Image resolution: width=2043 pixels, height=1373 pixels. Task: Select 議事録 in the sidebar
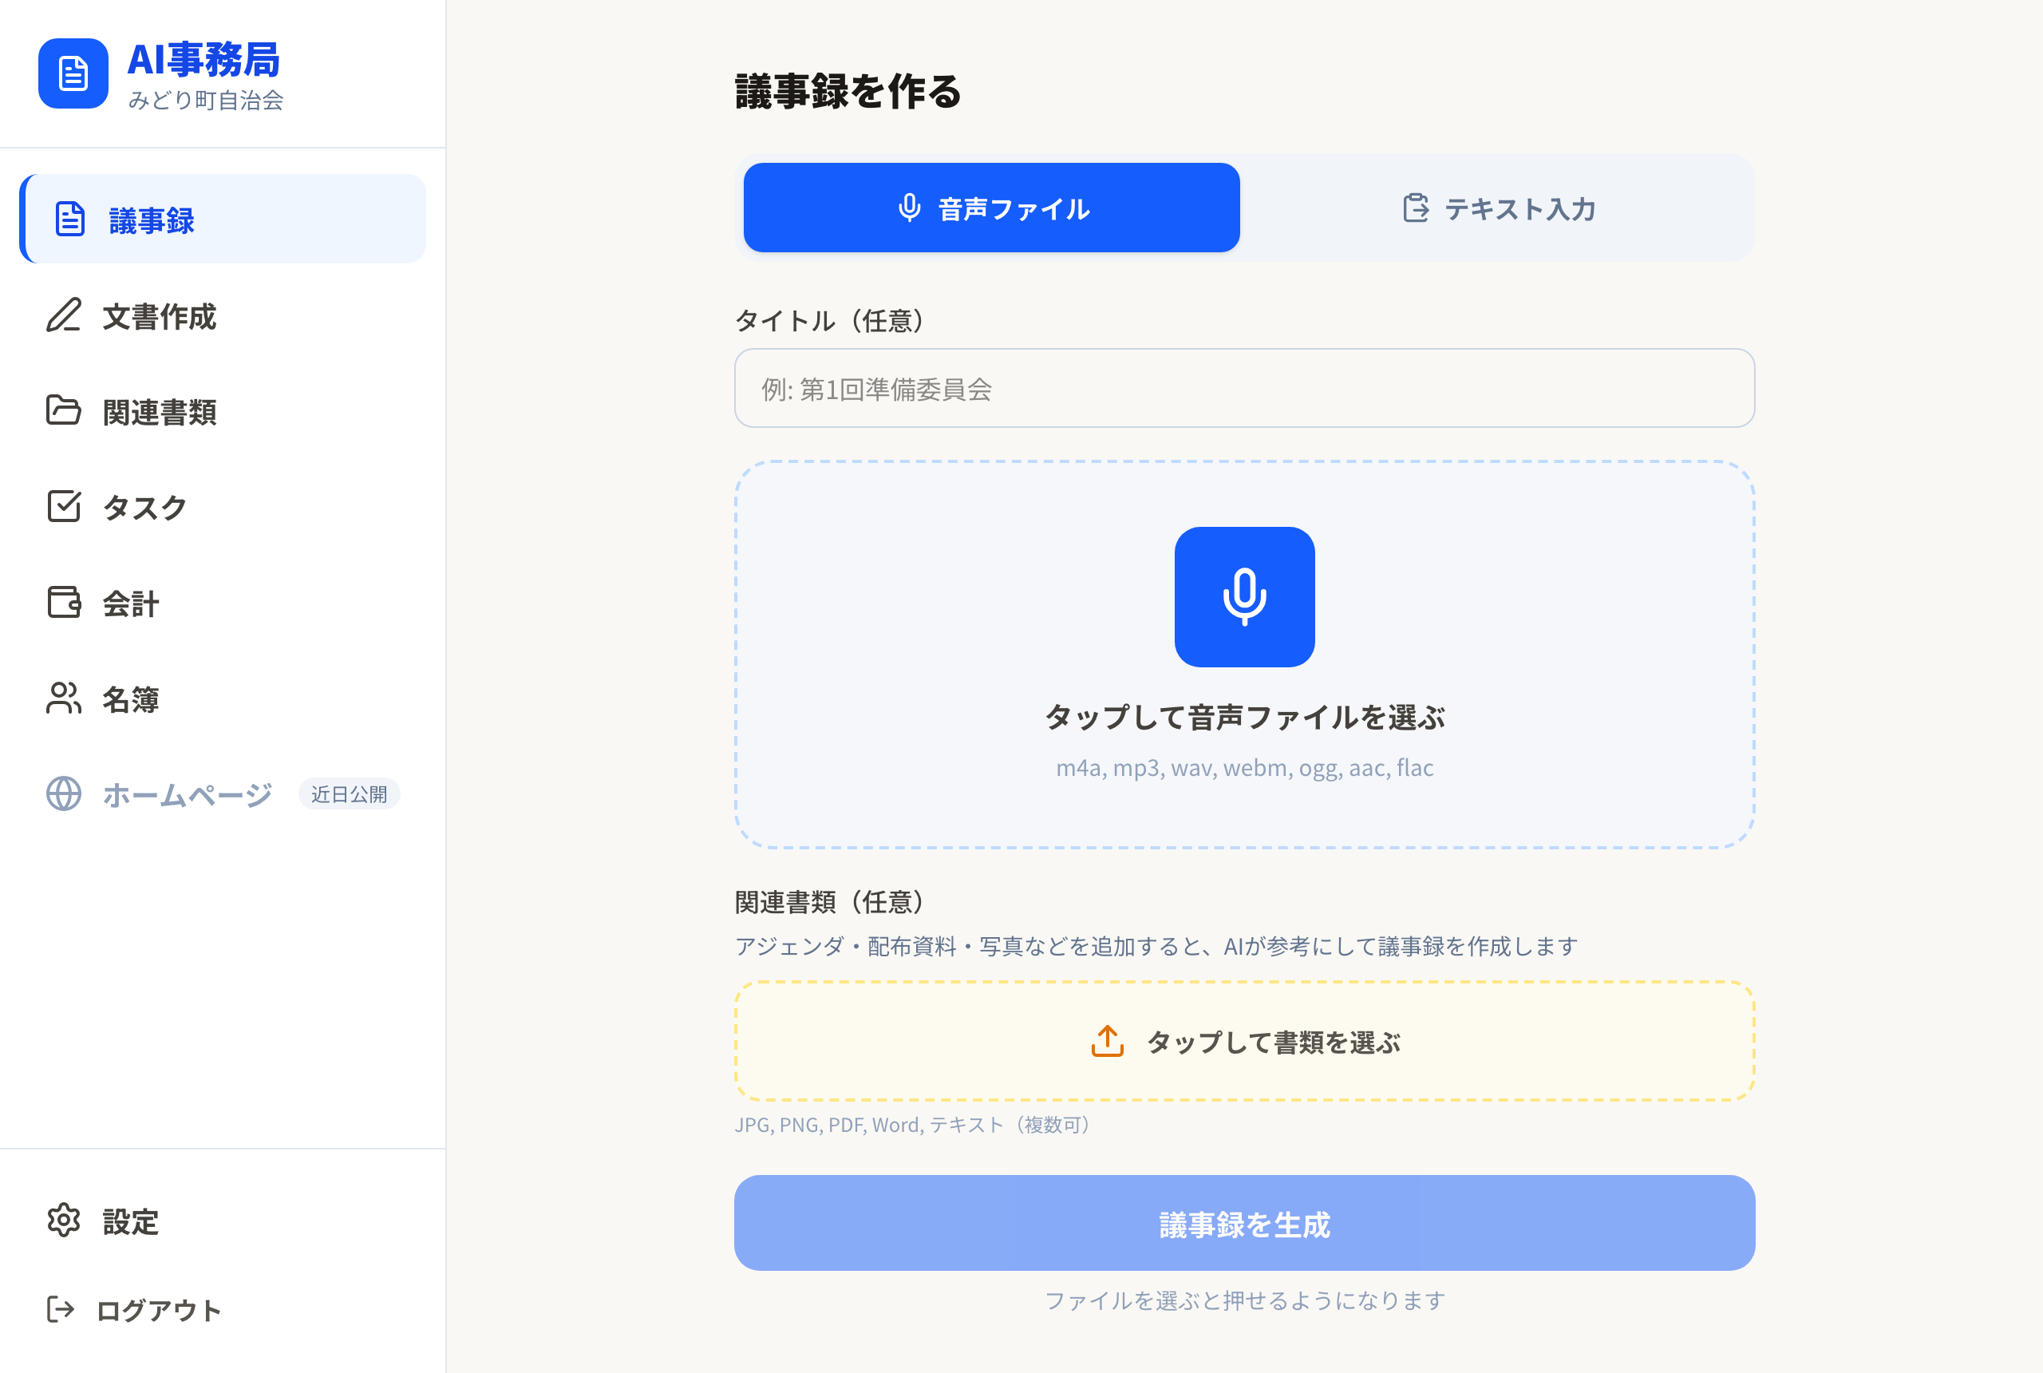click(223, 219)
